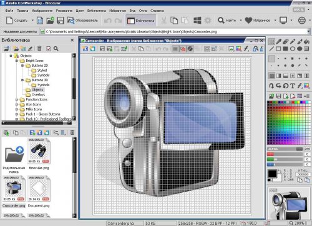Click the horizontal gradient fill mode
This screenshot has width=312, height=226.
coord(279,76)
